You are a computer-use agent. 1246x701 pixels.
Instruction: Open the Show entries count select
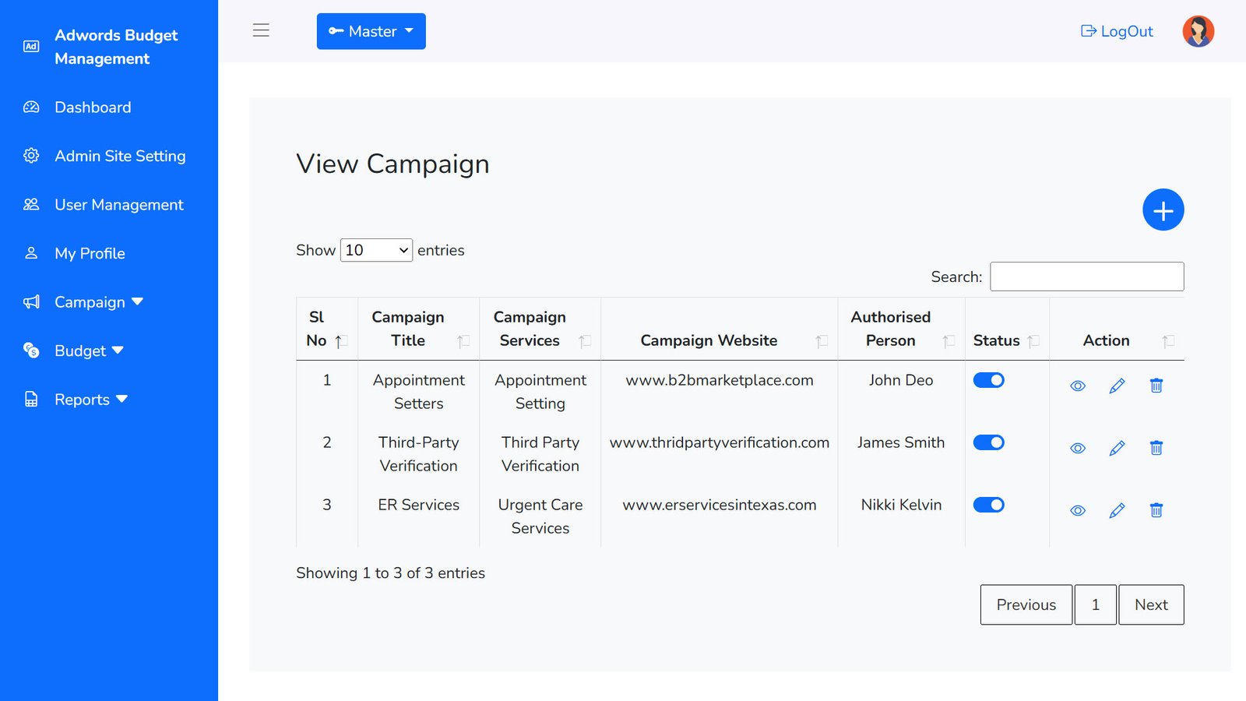[376, 250]
